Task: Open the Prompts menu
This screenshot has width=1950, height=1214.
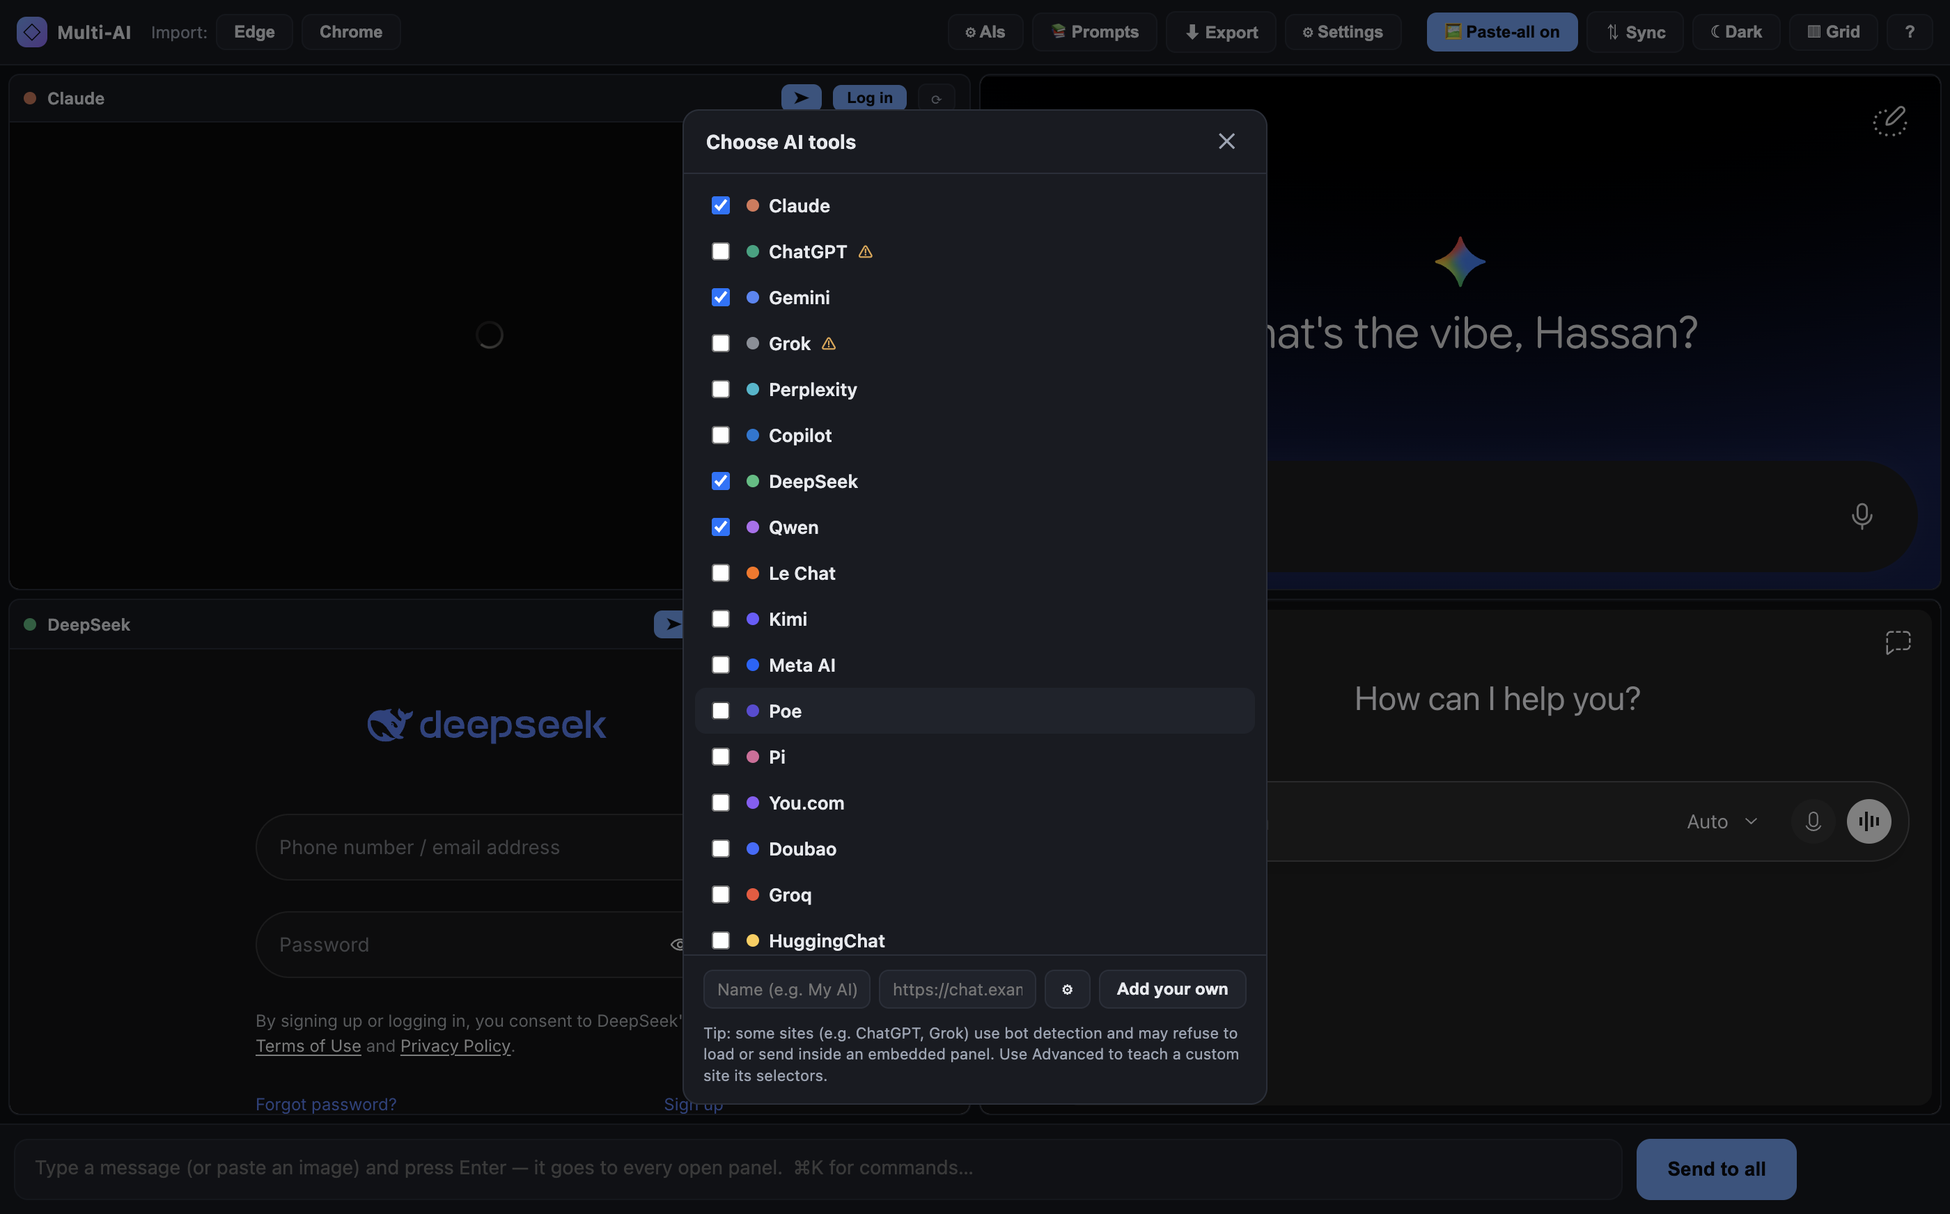Action: click(x=1094, y=32)
